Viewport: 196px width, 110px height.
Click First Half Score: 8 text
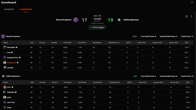point(148,36)
